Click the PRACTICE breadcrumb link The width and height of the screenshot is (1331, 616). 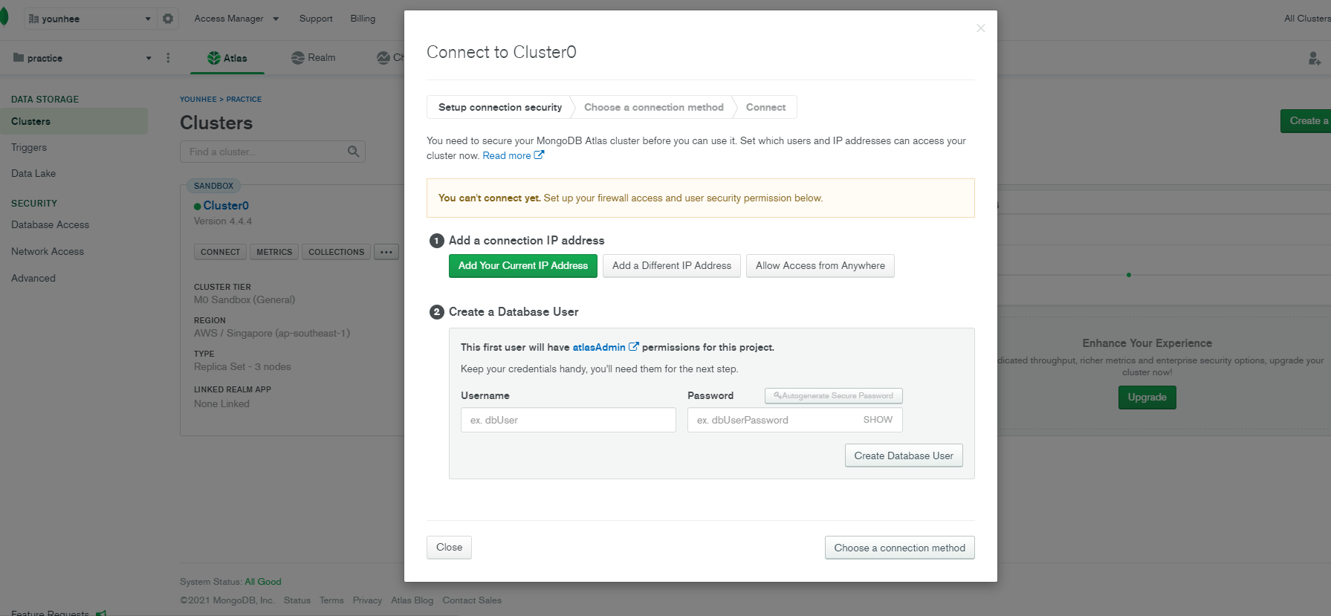[244, 99]
